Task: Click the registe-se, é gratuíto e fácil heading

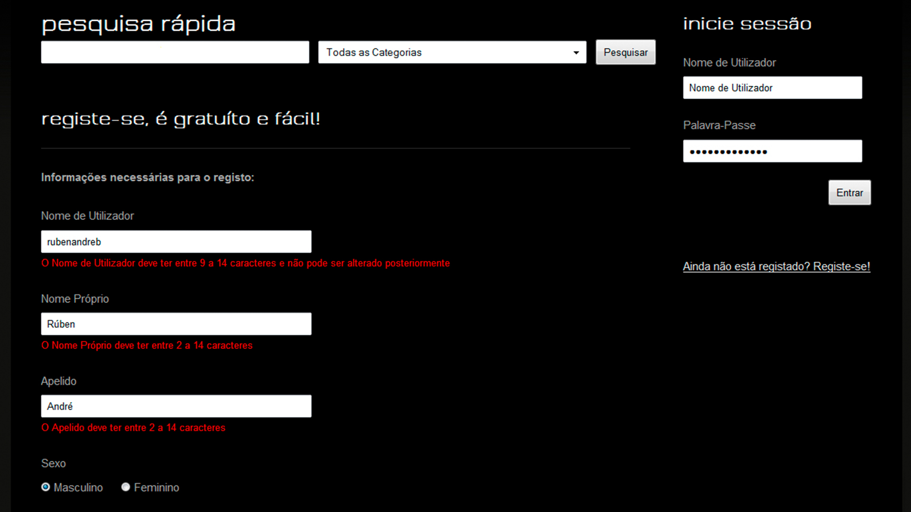Action: 180,119
